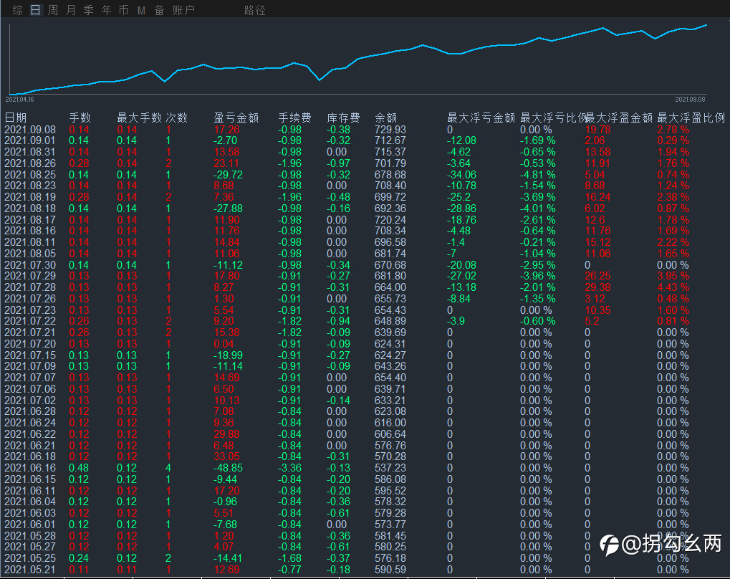Click the 最大浮亏比例 column header
This screenshot has width=730, height=579.
point(552,118)
